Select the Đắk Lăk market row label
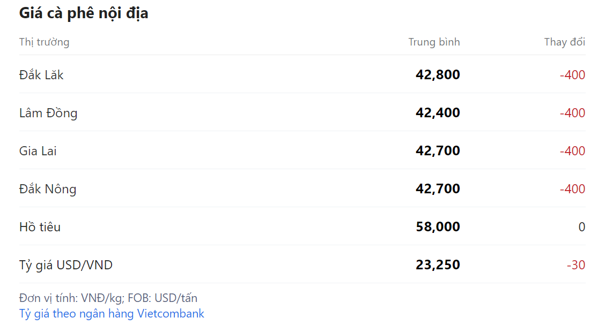The image size is (612, 325). (41, 75)
